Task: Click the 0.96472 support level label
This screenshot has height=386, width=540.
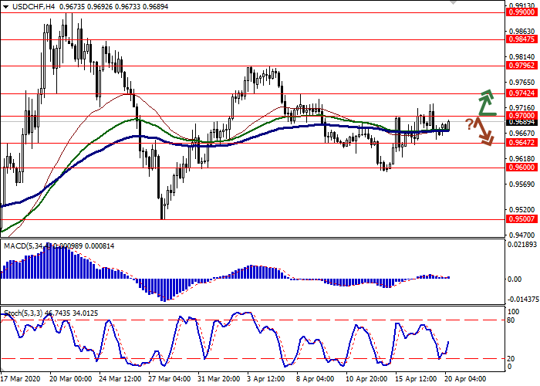Action: [x=517, y=142]
